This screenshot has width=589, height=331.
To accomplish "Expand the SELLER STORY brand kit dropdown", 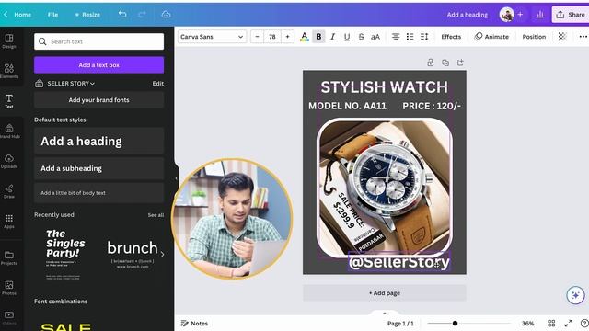I will click(x=71, y=84).
